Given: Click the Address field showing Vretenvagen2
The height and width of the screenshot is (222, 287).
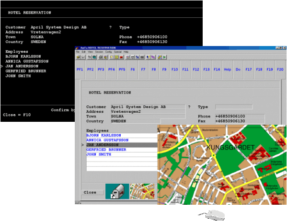Looking at the screenshot, I should [148, 112].
